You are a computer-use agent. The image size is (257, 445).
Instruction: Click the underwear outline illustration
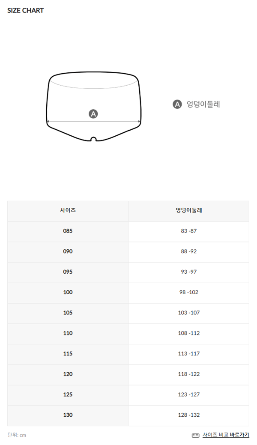click(94, 106)
